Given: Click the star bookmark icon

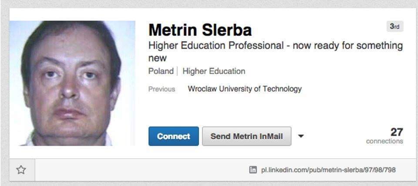Looking at the screenshot, I should point(21,170).
